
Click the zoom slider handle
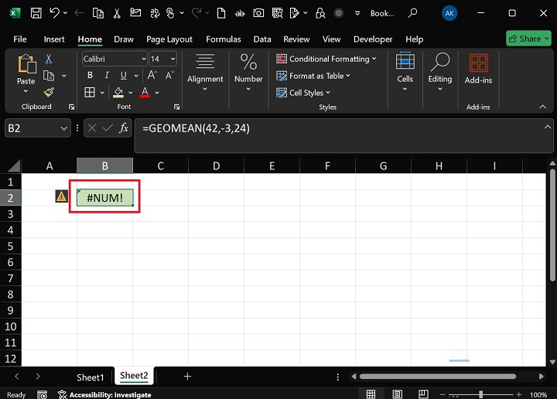(x=480, y=394)
